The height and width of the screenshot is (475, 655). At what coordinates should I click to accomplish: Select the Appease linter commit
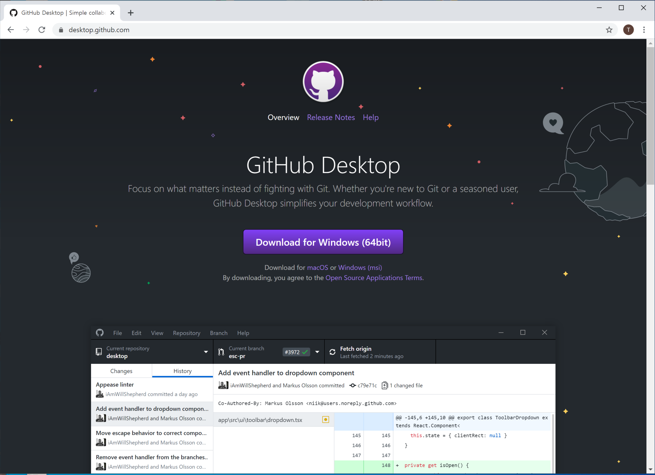click(x=152, y=390)
